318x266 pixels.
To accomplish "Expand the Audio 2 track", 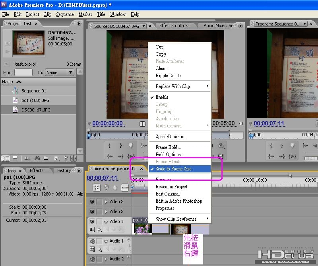I will click(x=106, y=259).
